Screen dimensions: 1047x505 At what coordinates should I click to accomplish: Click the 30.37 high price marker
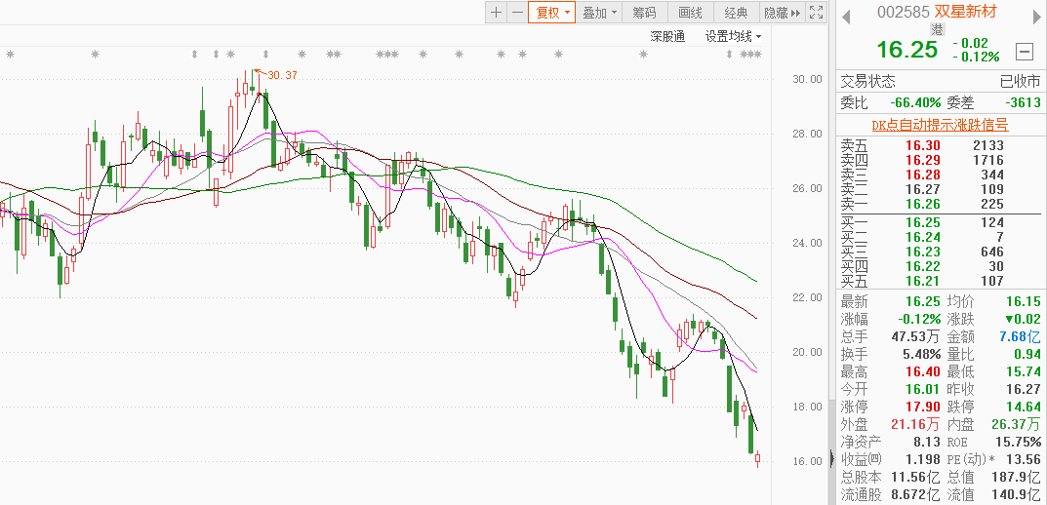click(x=282, y=75)
